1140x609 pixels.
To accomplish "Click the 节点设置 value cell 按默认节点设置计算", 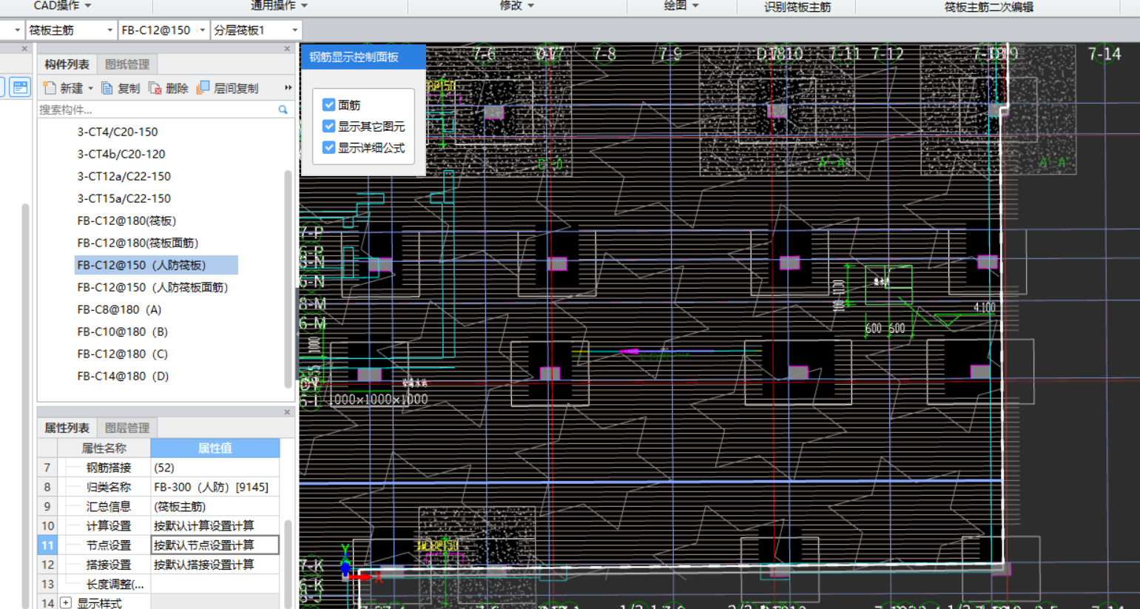I will tap(215, 545).
